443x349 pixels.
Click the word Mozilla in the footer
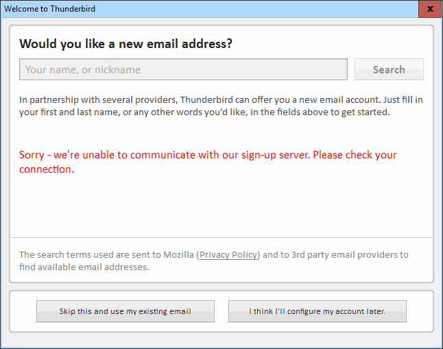point(178,255)
